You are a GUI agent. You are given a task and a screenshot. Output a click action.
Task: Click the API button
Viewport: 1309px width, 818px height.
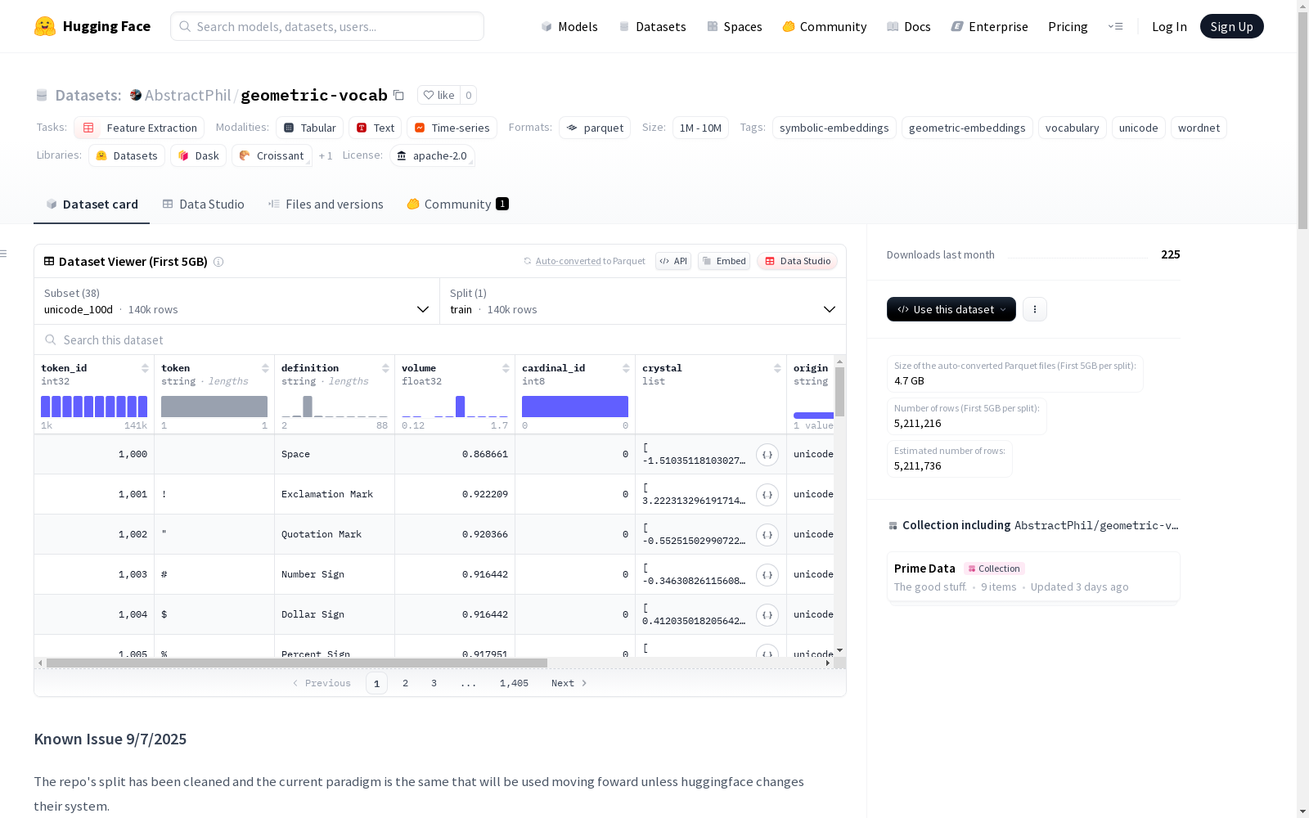673,261
